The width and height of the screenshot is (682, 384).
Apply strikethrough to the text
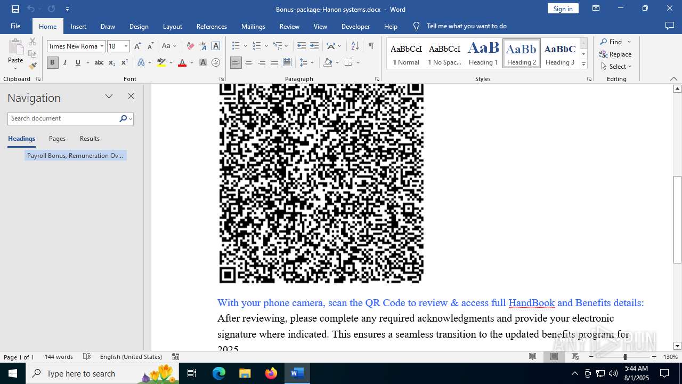pos(99,62)
